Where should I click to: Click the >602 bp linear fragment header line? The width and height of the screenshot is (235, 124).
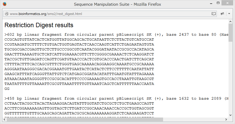click(114, 35)
